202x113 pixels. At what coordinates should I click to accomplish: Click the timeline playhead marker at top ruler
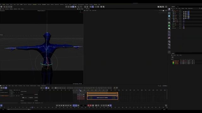[x=80, y=90]
